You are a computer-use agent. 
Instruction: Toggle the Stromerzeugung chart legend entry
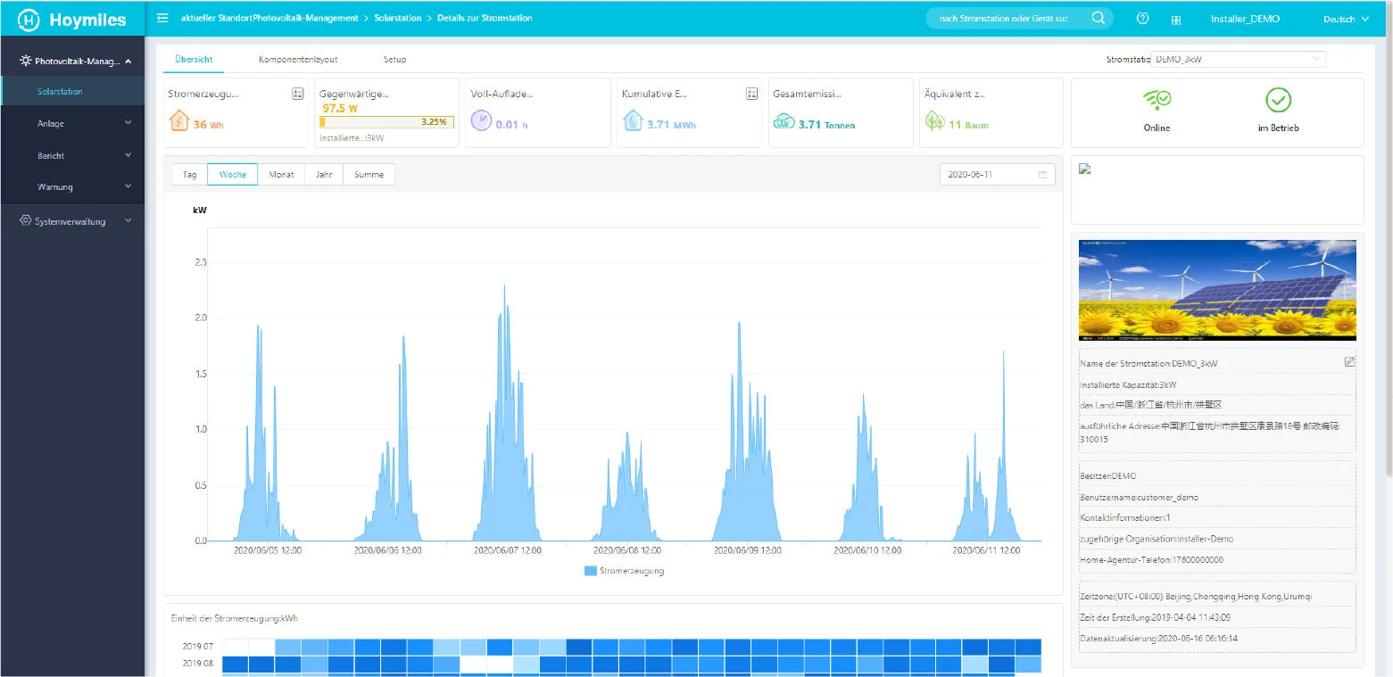click(x=624, y=571)
